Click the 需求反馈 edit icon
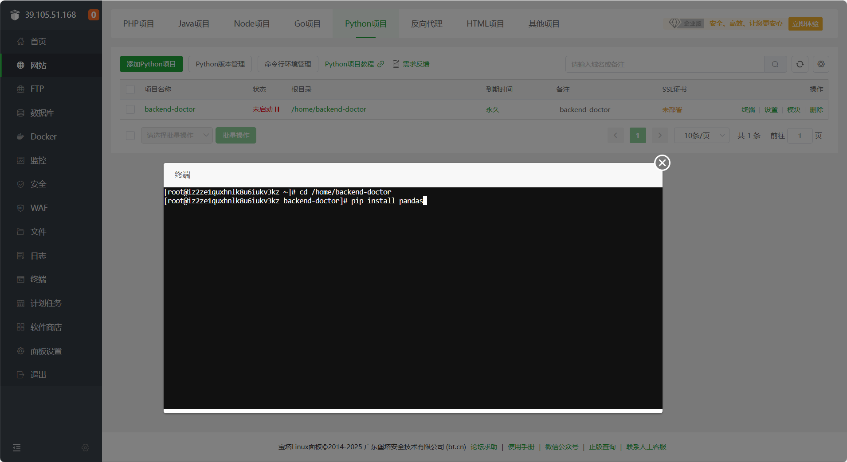 point(396,64)
